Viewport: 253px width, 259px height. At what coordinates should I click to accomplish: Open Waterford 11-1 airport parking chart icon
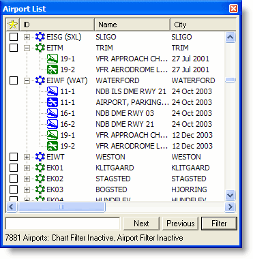[x=53, y=102]
